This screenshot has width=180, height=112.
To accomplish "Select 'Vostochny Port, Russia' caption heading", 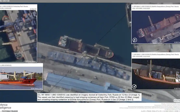I will click(20, 6).
